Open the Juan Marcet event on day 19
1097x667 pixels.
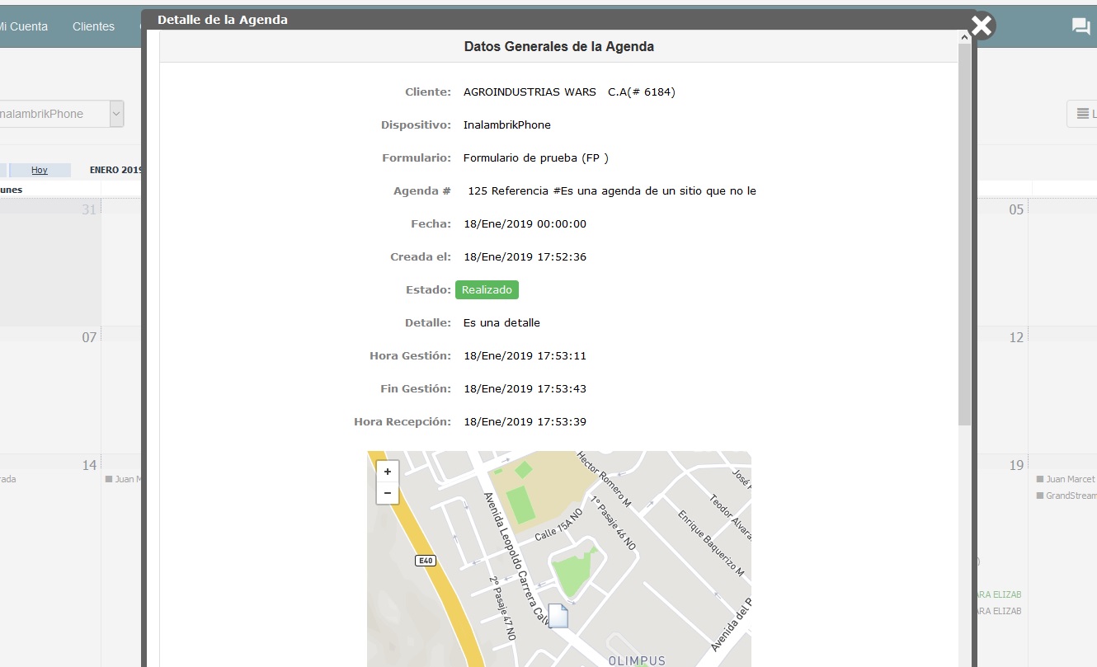[x=1066, y=479]
